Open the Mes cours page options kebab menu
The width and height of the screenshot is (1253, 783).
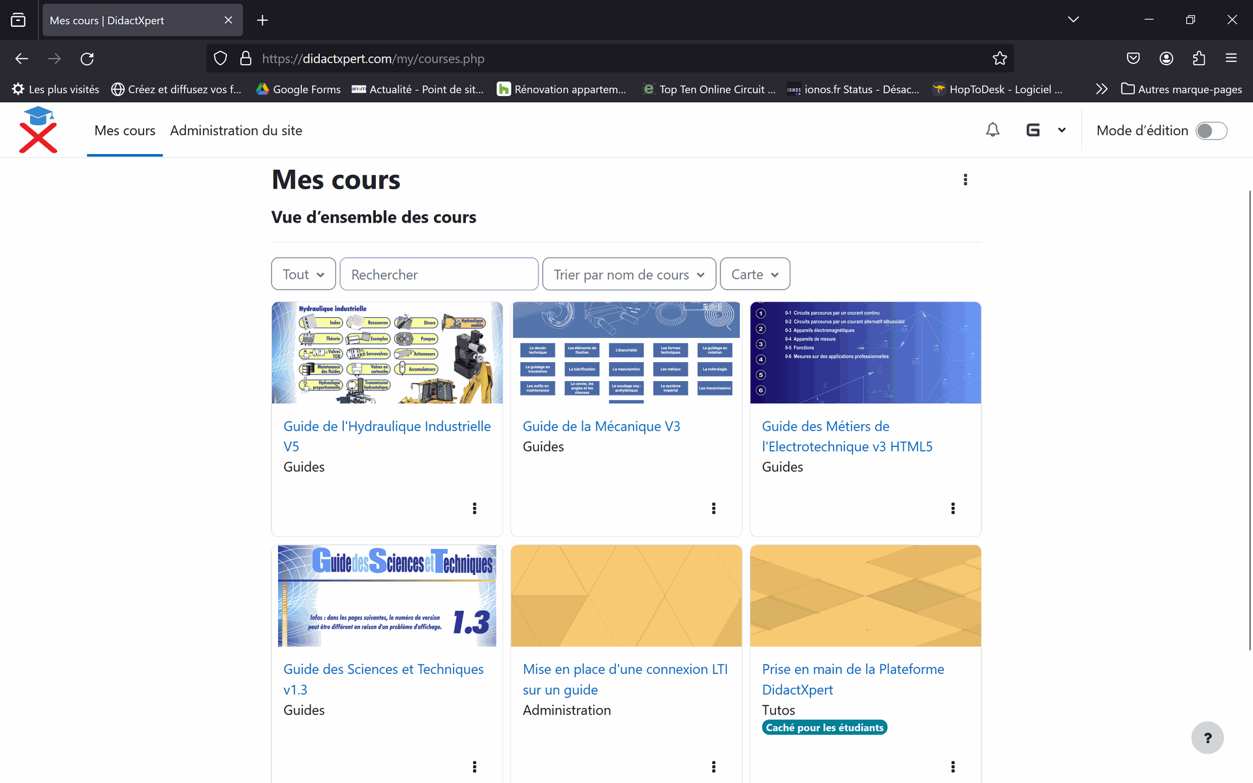[965, 179]
